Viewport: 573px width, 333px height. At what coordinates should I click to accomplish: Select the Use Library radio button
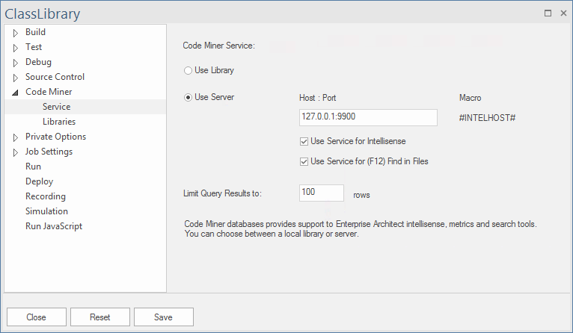click(x=188, y=70)
